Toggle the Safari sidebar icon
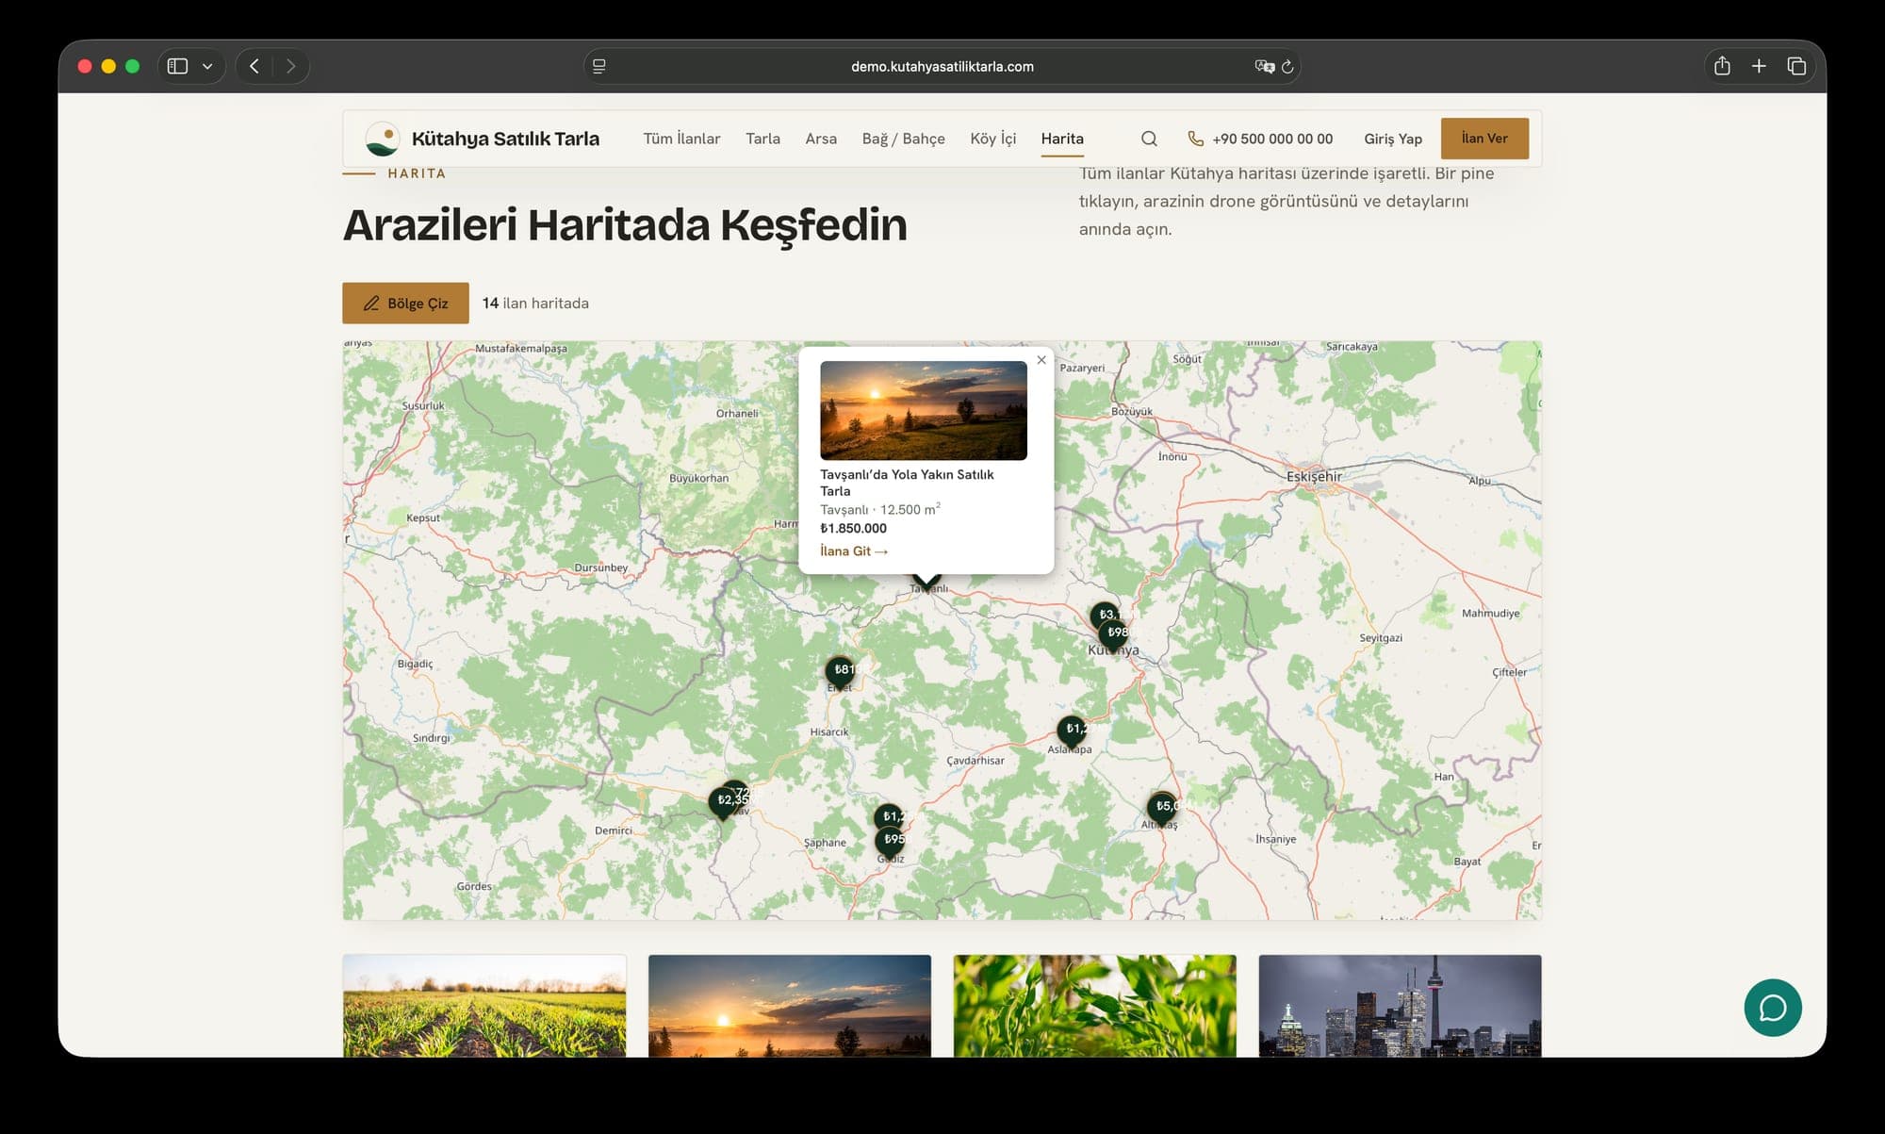Image resolution: width=1885 pixels, height=1134 pixels. [177, 66]
